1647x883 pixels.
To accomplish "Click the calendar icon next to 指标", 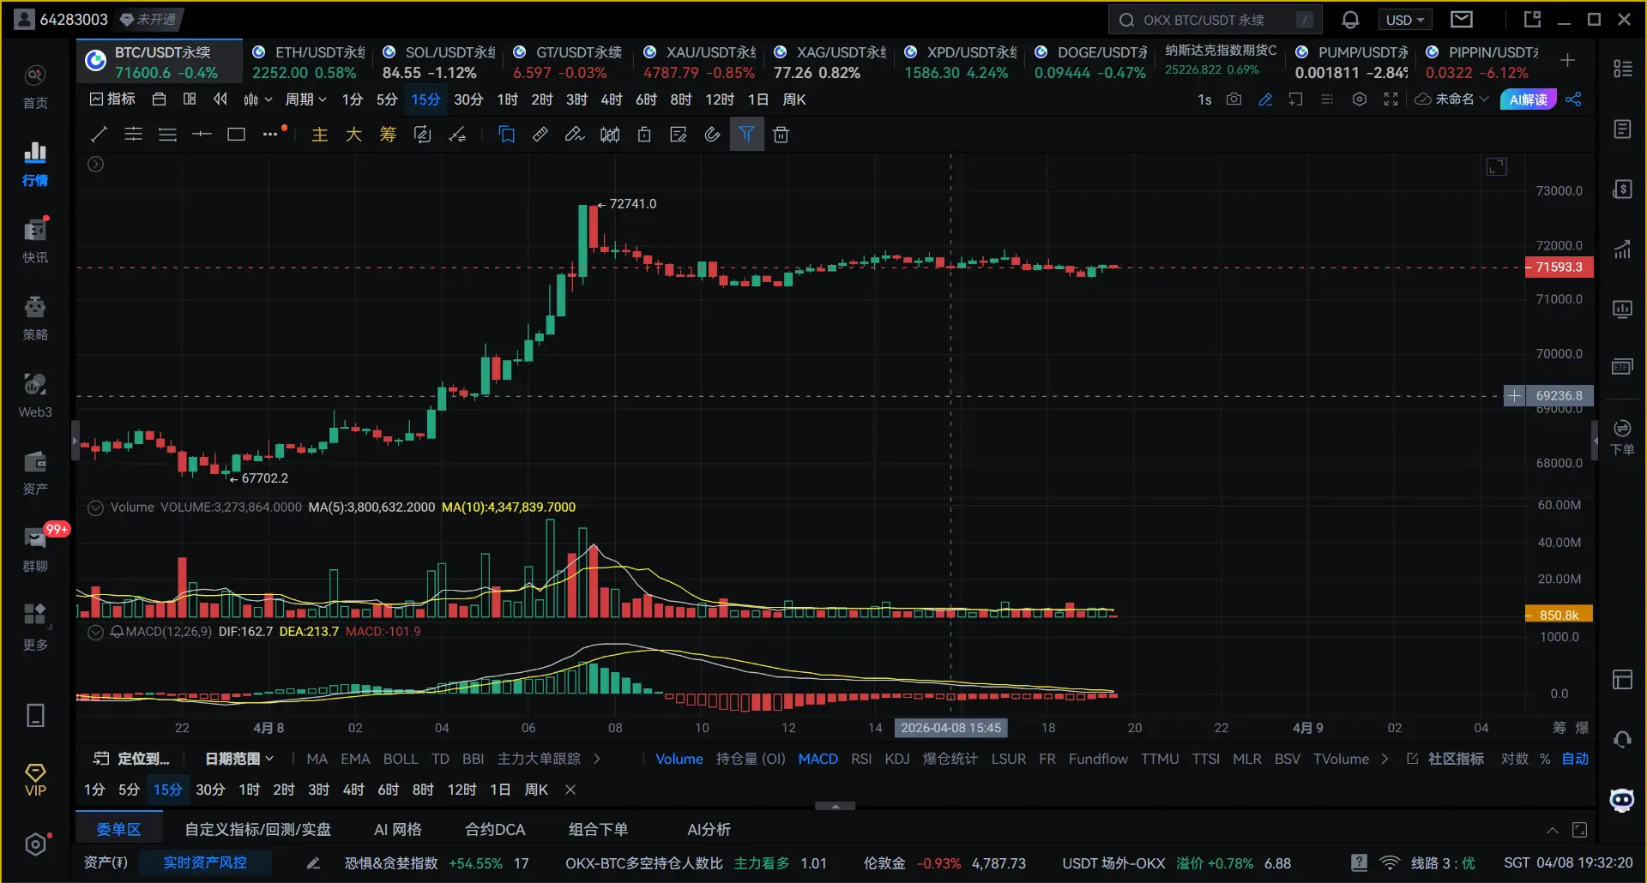I will (159, 99).
